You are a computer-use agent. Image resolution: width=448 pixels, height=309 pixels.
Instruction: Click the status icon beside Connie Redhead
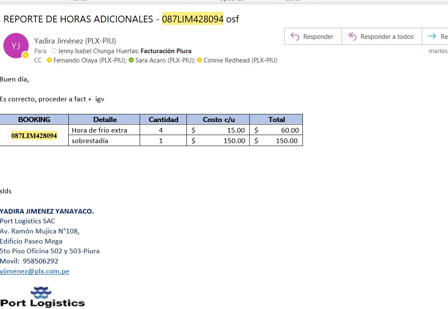pyautogui.click(x=200, y=60)
